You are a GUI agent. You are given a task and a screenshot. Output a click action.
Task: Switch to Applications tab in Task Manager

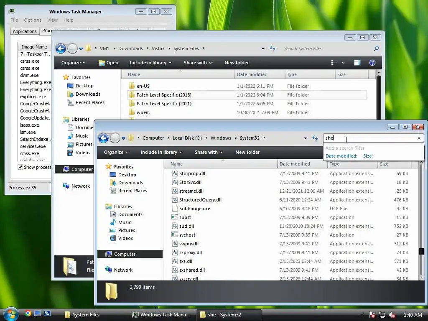[25, 31]
